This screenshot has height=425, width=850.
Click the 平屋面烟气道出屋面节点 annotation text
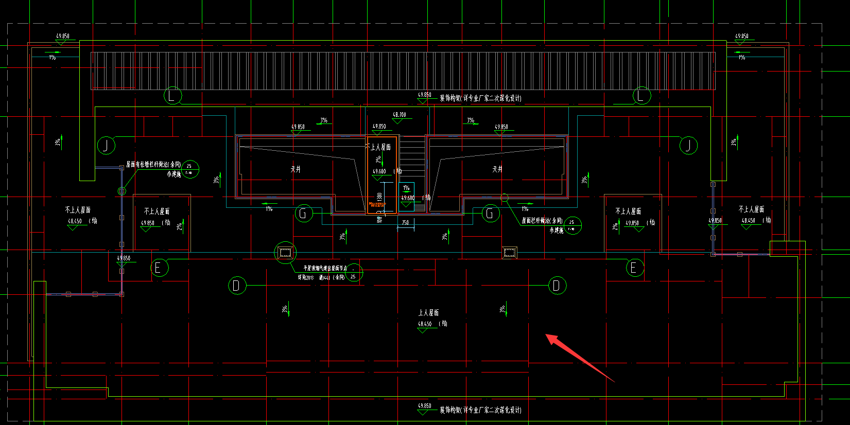point(325,268)
